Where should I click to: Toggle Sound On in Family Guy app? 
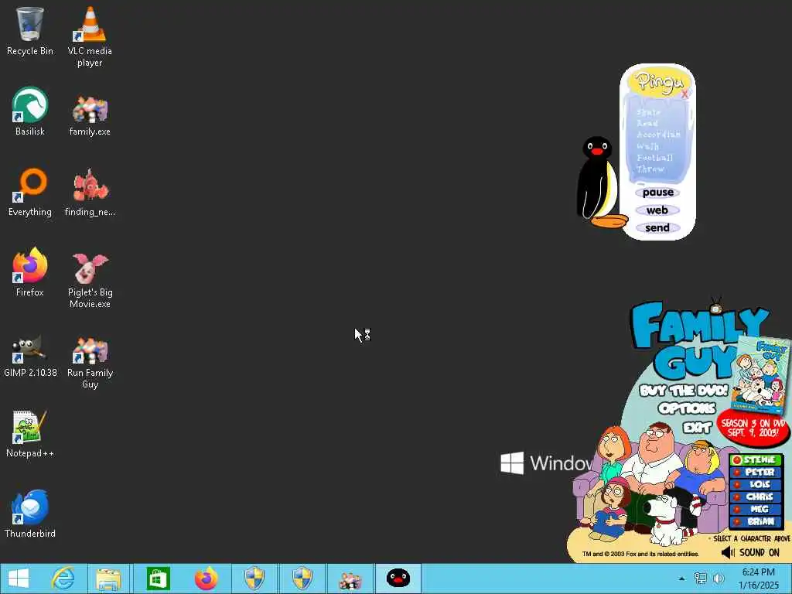click(750, 552)
